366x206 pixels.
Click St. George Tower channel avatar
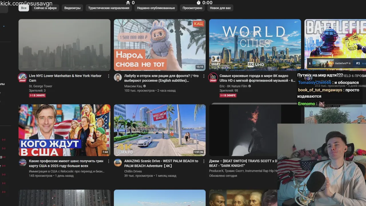tap(23, 78)
